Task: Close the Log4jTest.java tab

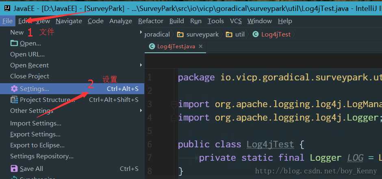Action: (x=200, y=46)
